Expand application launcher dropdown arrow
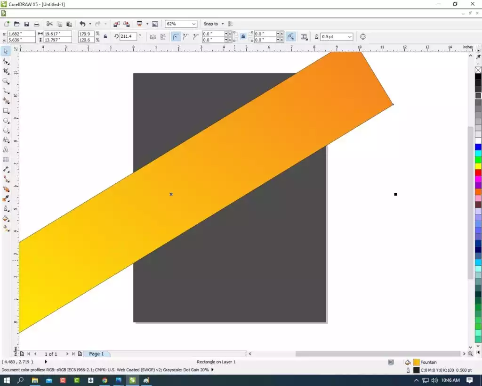 click(147, 24)
